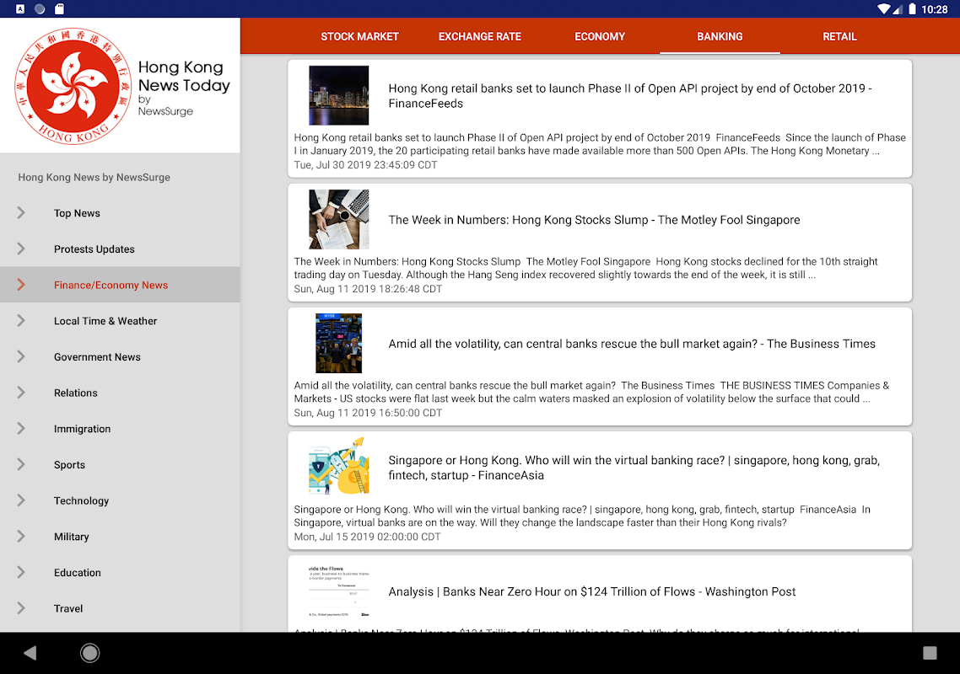
Task: Click Hong Kong News by NewsSurge label
Action: pyautogui.click(x=94, y=178)
